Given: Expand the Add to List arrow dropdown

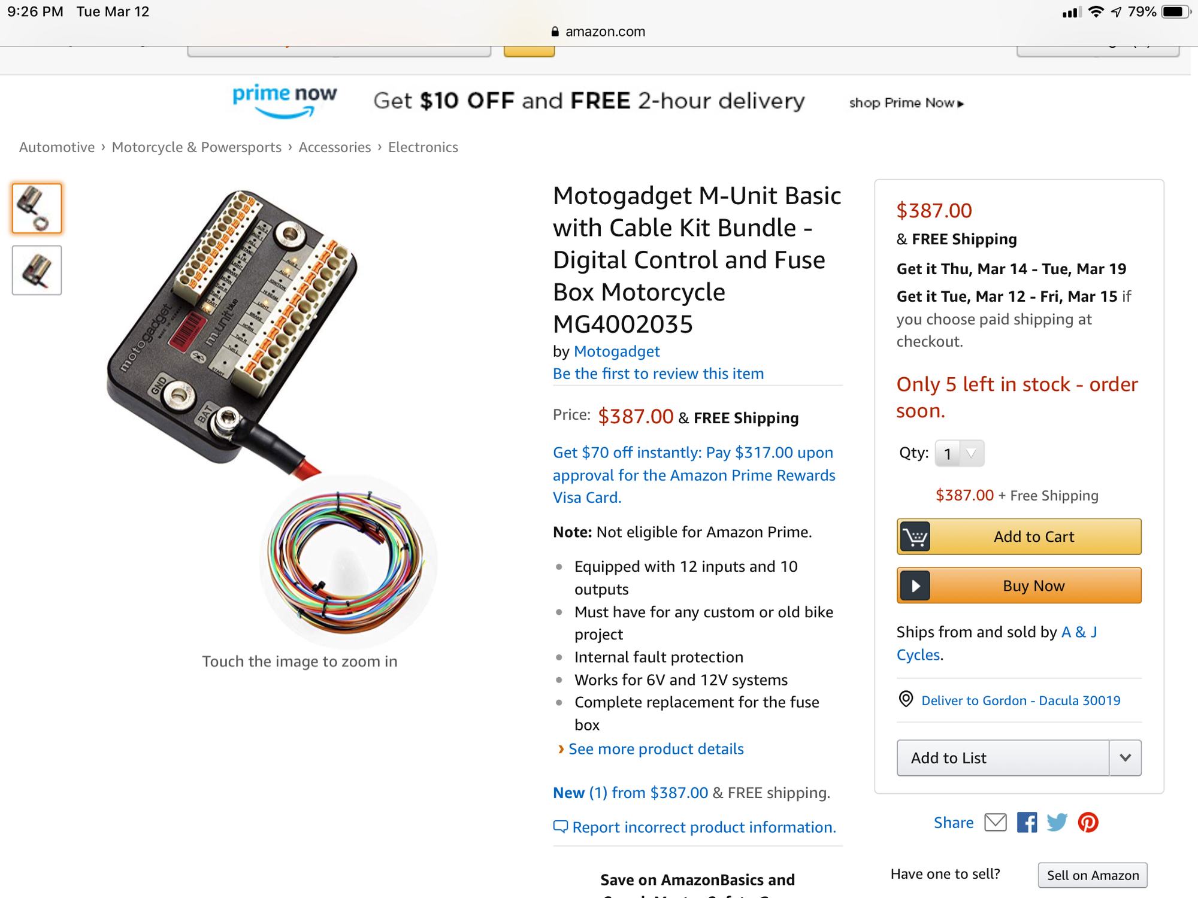Looking at the screenshot, I should coord(1125,758).
